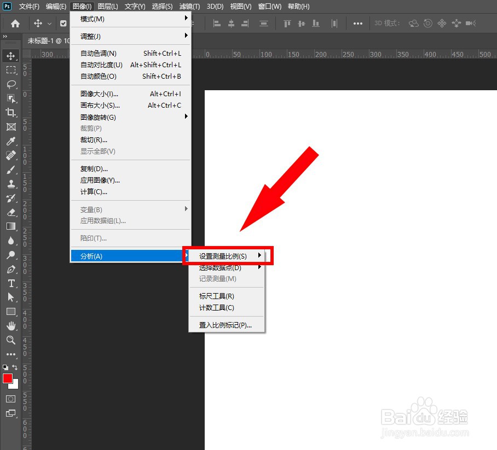This screenshot has width=497, height=450.
Task: Select the Crop tool
Action: (x=11, y=113)
